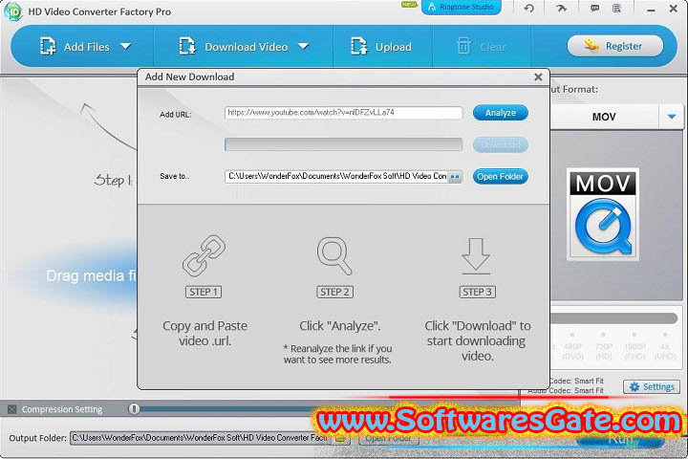Screen dimensions: 688x459
Task: Open the output format dropdown arrow
Action: coord(672,117)
